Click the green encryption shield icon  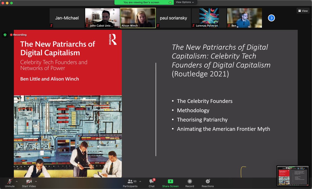coord(5,35)
